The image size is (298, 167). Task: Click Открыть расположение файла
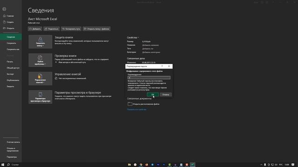click(143, 104)
